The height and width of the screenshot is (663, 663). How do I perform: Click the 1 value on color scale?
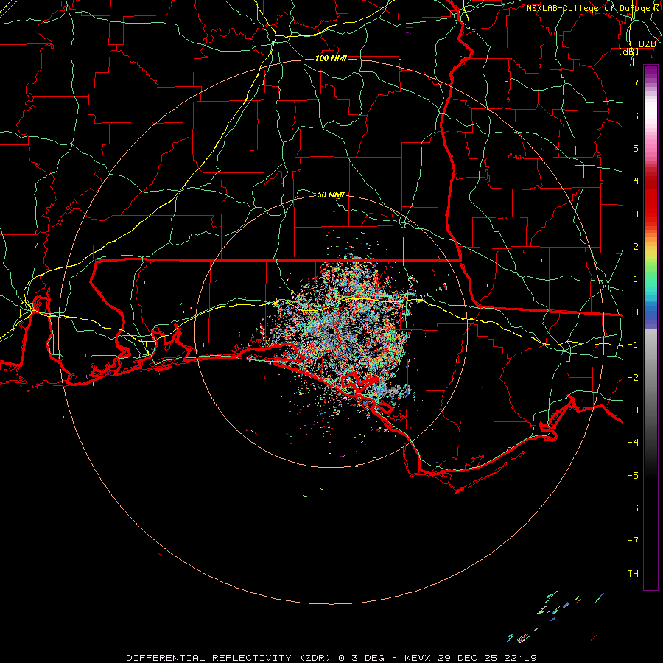tap(636, 279)
